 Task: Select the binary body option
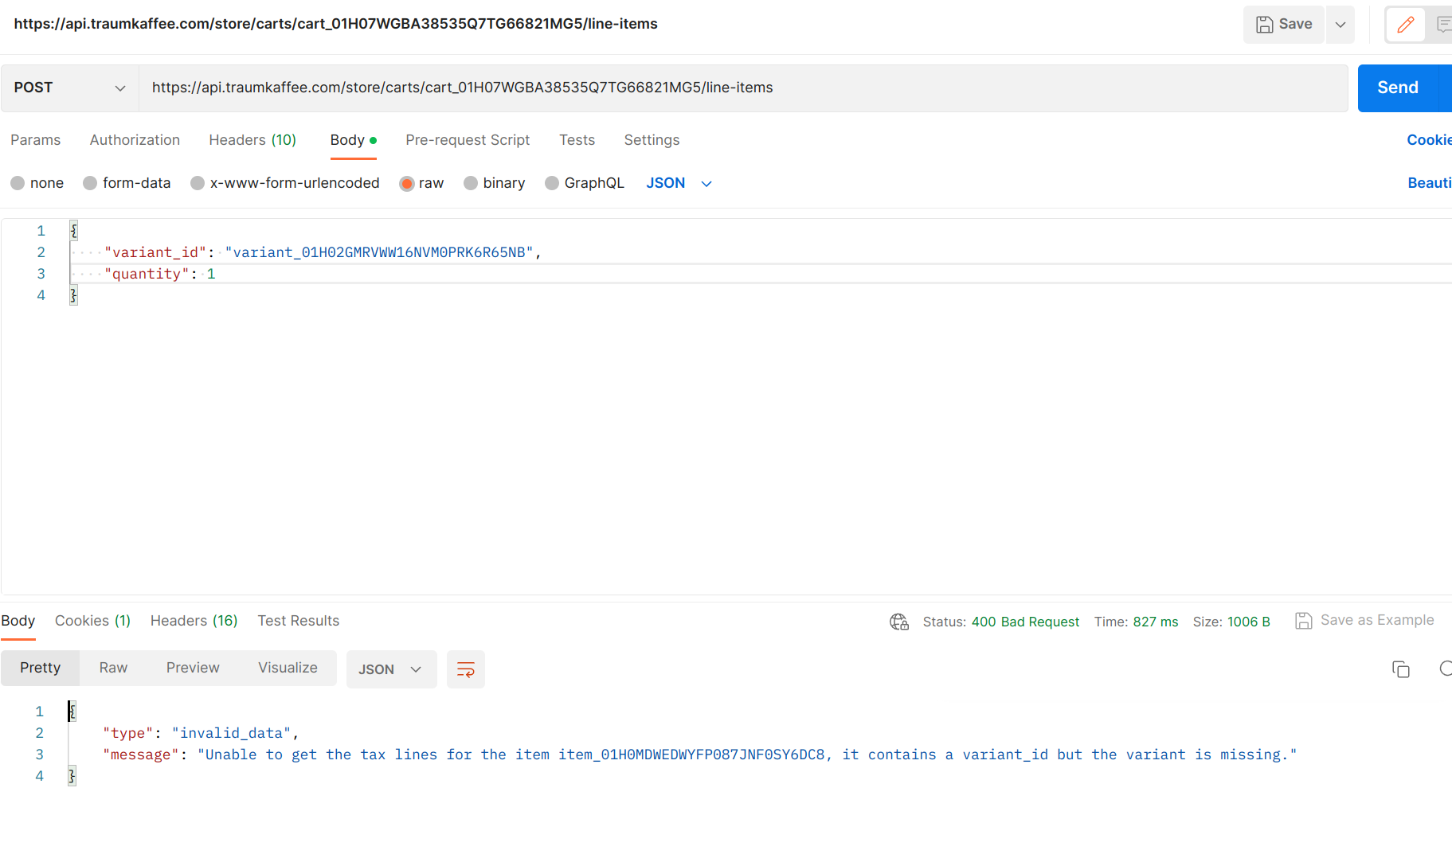click(471, 182)
